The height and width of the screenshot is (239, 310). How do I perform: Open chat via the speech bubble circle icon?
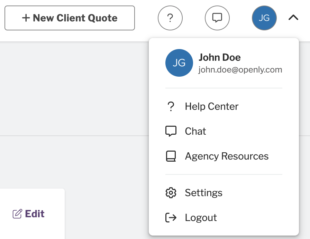[217, 18]
